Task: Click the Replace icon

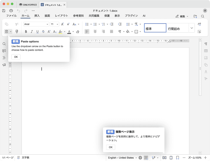Action: click(x=199, y=24)
